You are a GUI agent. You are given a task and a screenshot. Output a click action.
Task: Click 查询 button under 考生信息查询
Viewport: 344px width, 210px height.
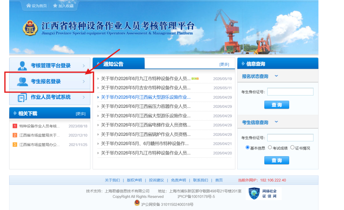point(277,160)
